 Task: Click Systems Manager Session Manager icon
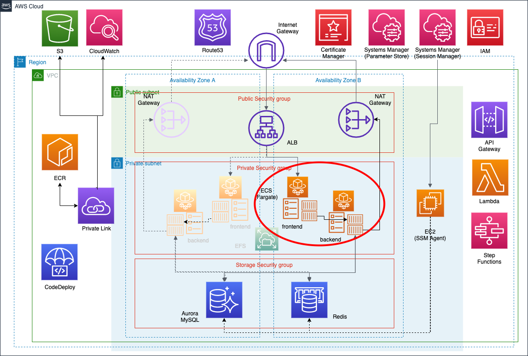[x=437, y=28]
